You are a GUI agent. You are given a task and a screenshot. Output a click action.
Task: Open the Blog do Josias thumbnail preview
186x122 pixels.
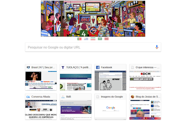point(145,110)
